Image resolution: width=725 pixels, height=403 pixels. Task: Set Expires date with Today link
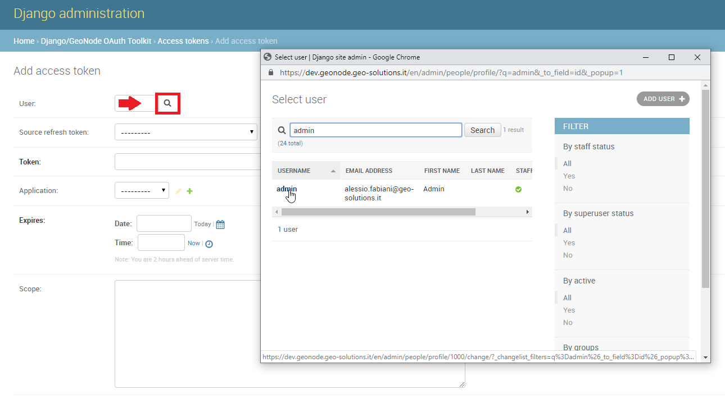click(x=202, y=224)
